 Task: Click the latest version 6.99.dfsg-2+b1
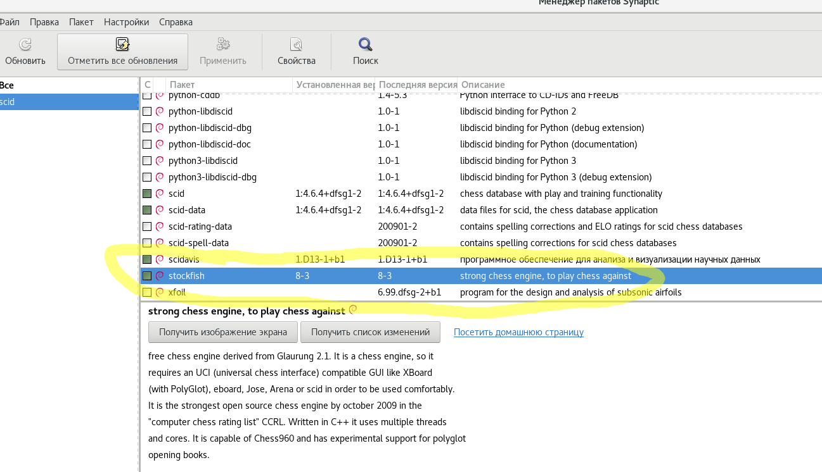coord(409,292)
